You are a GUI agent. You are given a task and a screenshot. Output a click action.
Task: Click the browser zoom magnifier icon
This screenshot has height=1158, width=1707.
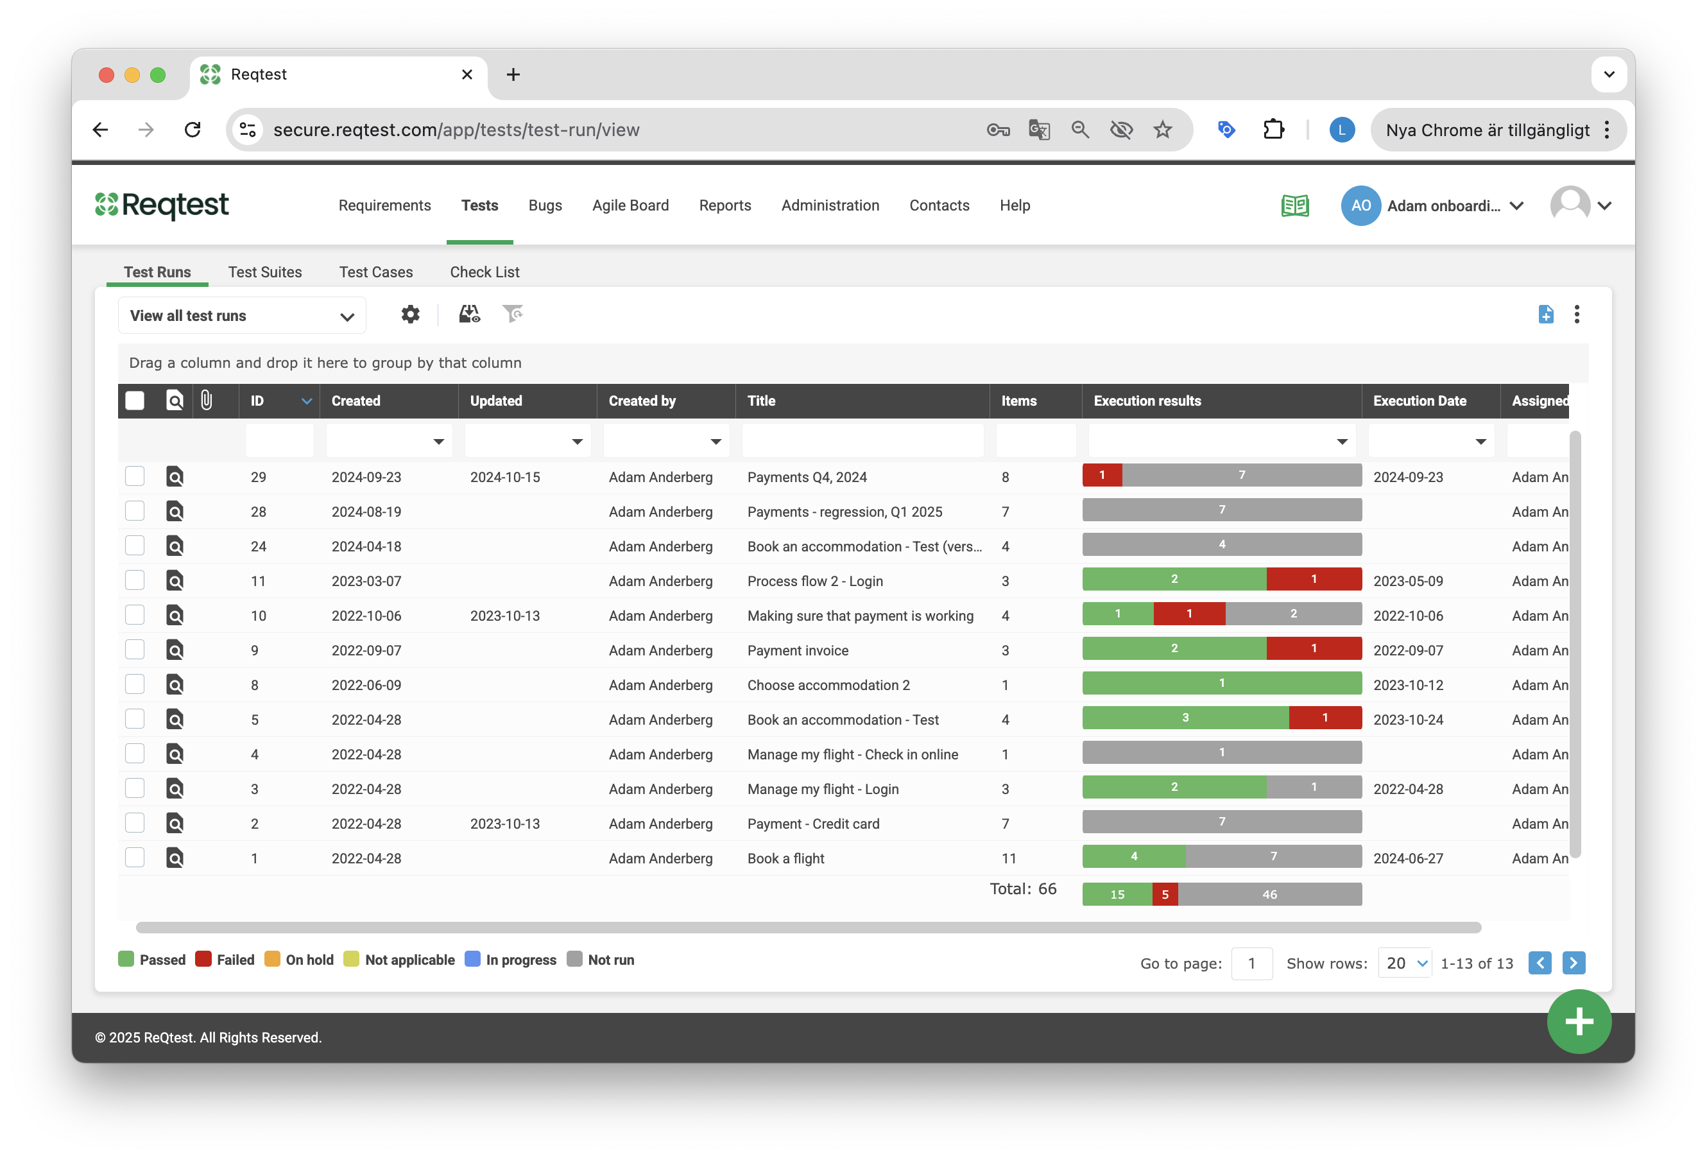click(x=1080, y=130)
